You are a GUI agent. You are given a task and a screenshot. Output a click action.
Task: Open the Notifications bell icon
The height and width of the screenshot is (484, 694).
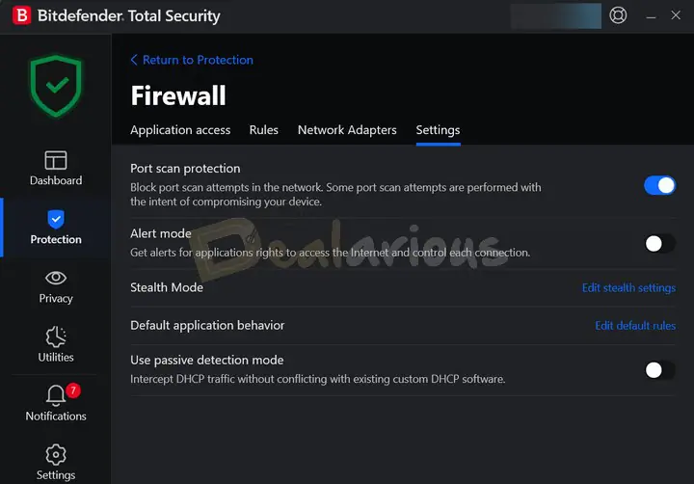point(56,395)
